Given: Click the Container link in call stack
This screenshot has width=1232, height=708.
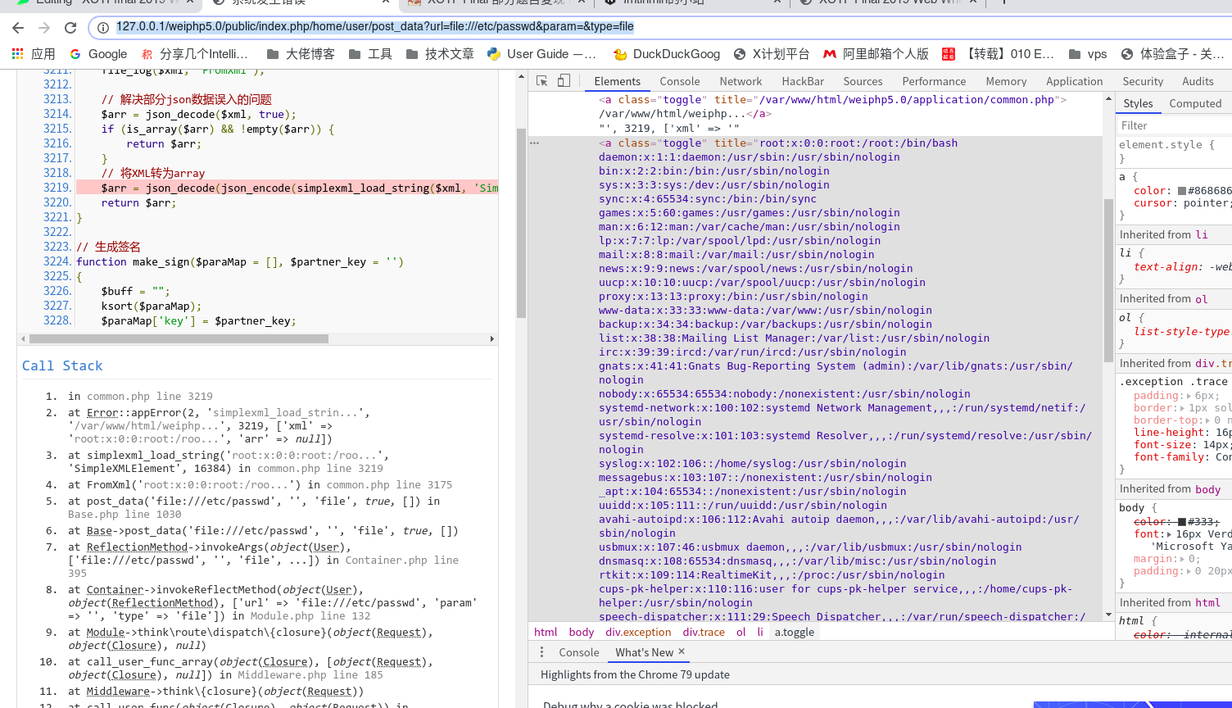Looking at the screenshot, I should tap(115, 589).
